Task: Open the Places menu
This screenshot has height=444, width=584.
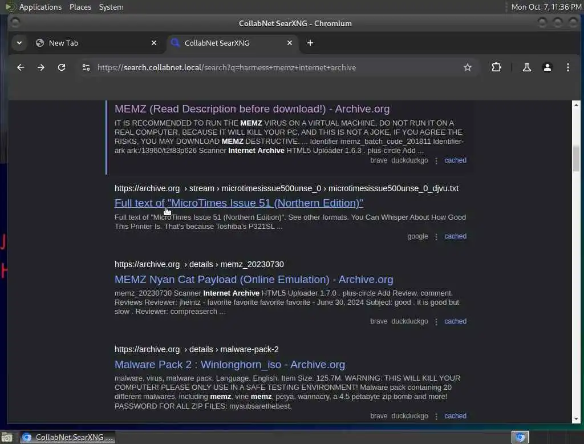Action: 80,7
